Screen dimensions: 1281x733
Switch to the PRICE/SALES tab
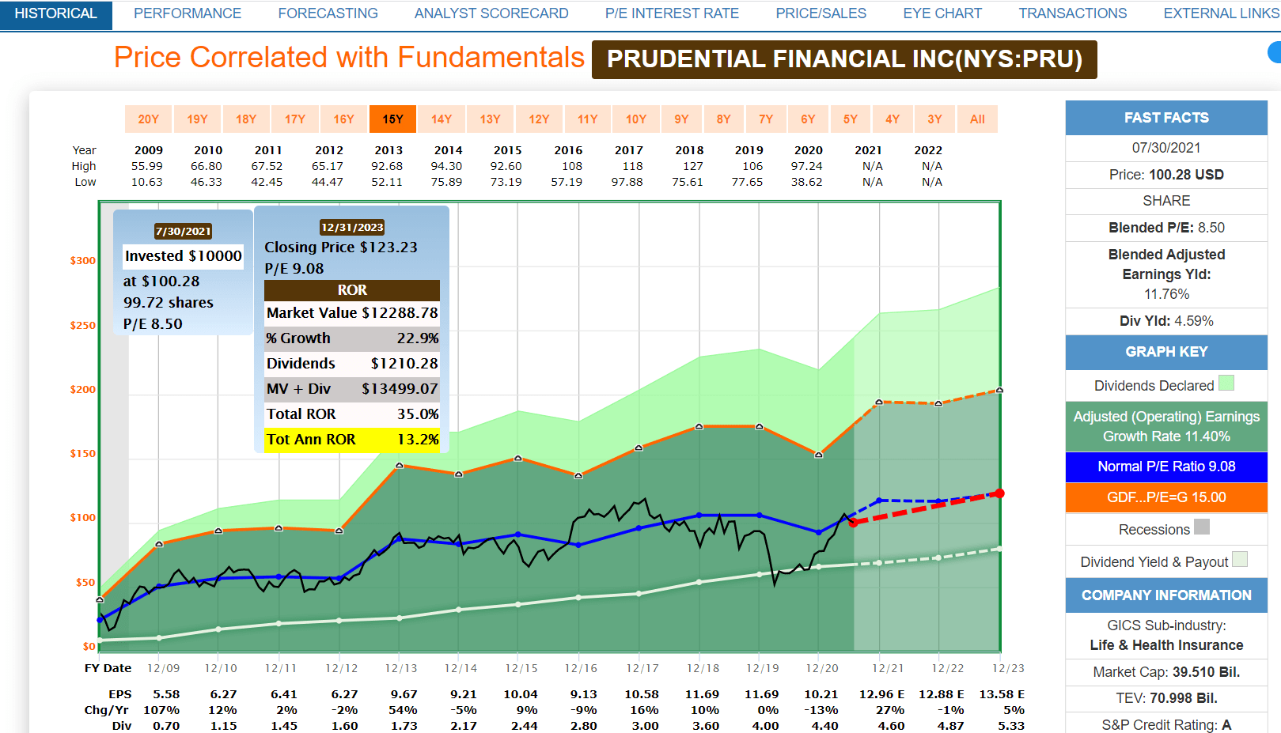(821, 14)
